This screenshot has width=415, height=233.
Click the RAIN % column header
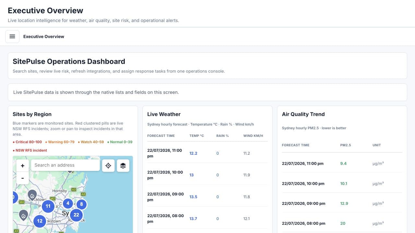click(222, 136)
